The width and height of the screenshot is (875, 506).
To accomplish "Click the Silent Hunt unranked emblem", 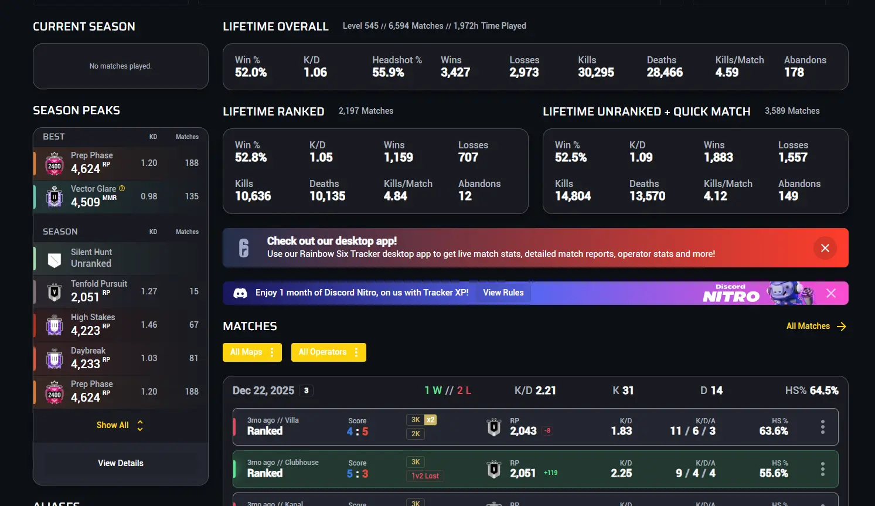I will point(55,260).
